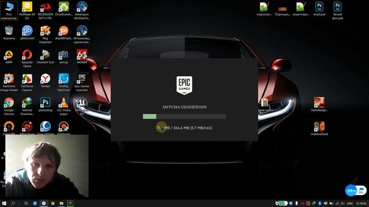The width and height of the screenshot is (369, 207).
Task: Open the folder on the desktop
Action: click(265, 105)
